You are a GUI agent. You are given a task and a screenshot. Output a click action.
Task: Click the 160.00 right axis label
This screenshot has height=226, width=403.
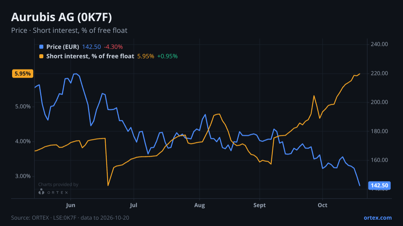[x=380, y=160]
